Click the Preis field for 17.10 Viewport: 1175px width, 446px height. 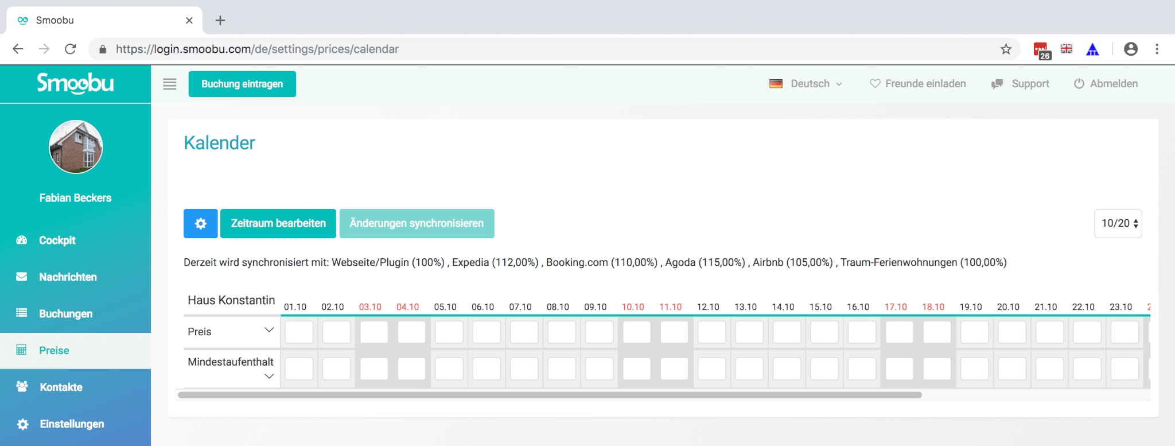(x=900, y=332)
